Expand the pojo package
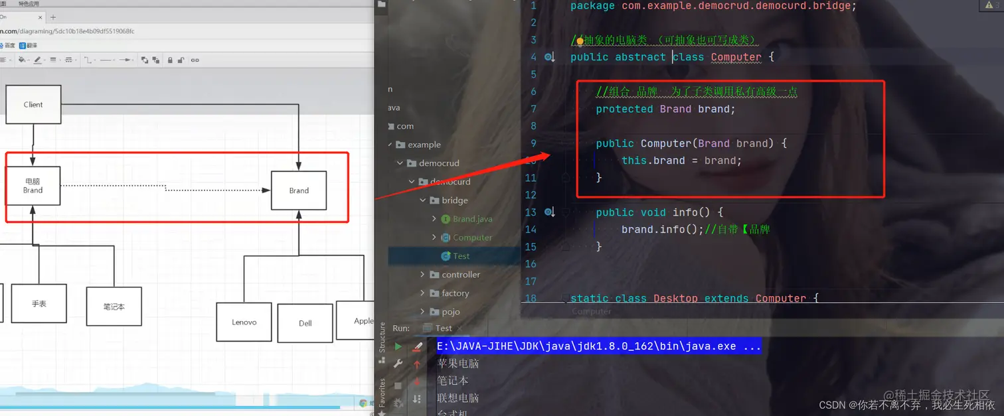 tap(423, 312)
